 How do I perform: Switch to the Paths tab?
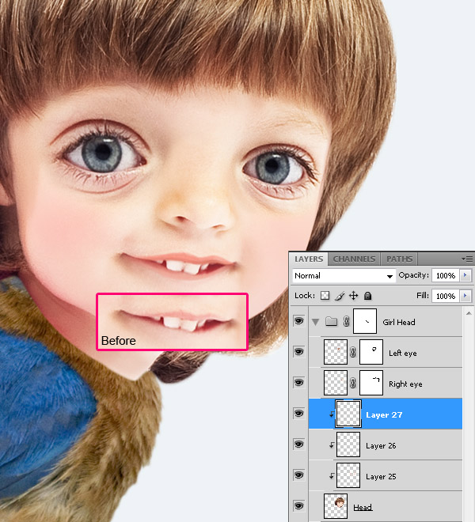pyautogui.click(x=399, y=259)
